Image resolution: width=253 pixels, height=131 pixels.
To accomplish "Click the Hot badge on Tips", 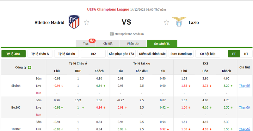I will [x=92, y=41].
